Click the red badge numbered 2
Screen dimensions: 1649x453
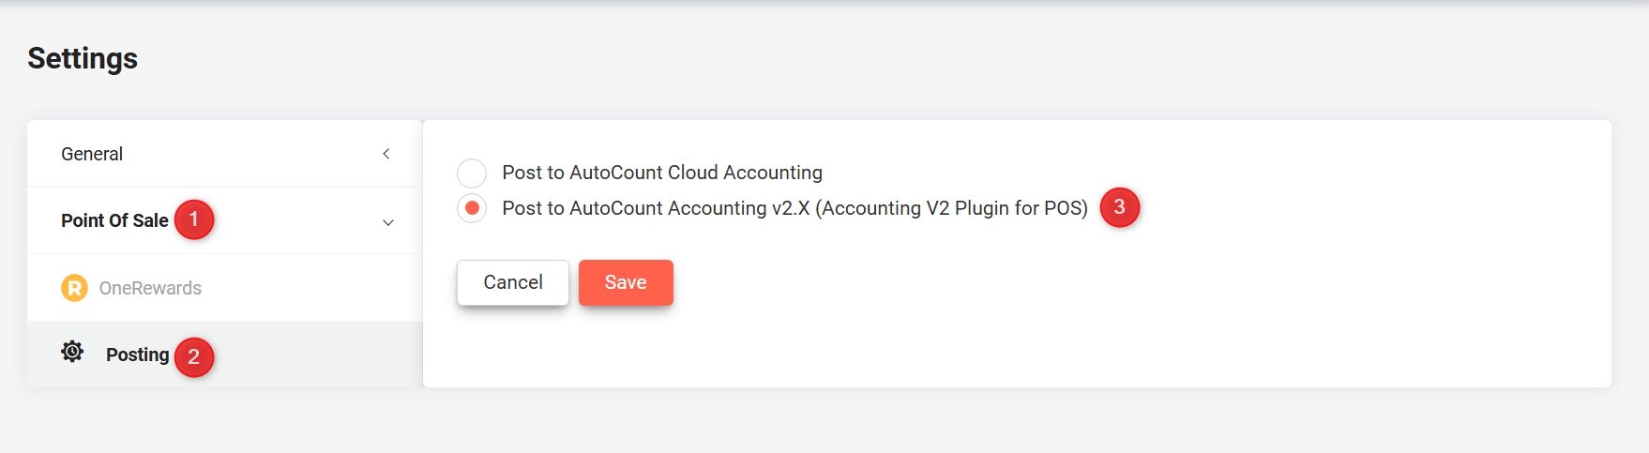pyautogui.click(x=194, y=356)
